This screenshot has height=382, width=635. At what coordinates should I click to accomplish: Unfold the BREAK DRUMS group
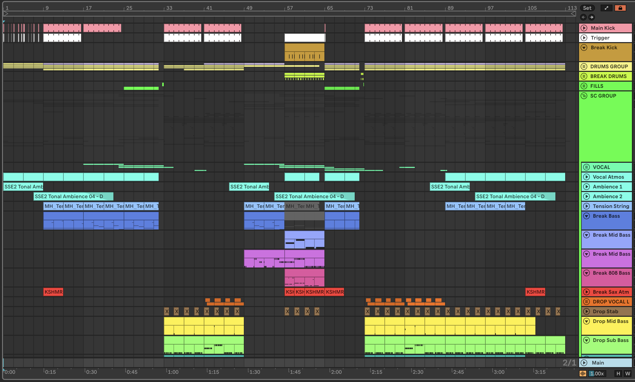point(584,77)
